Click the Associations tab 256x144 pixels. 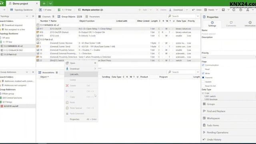point(48,72)
